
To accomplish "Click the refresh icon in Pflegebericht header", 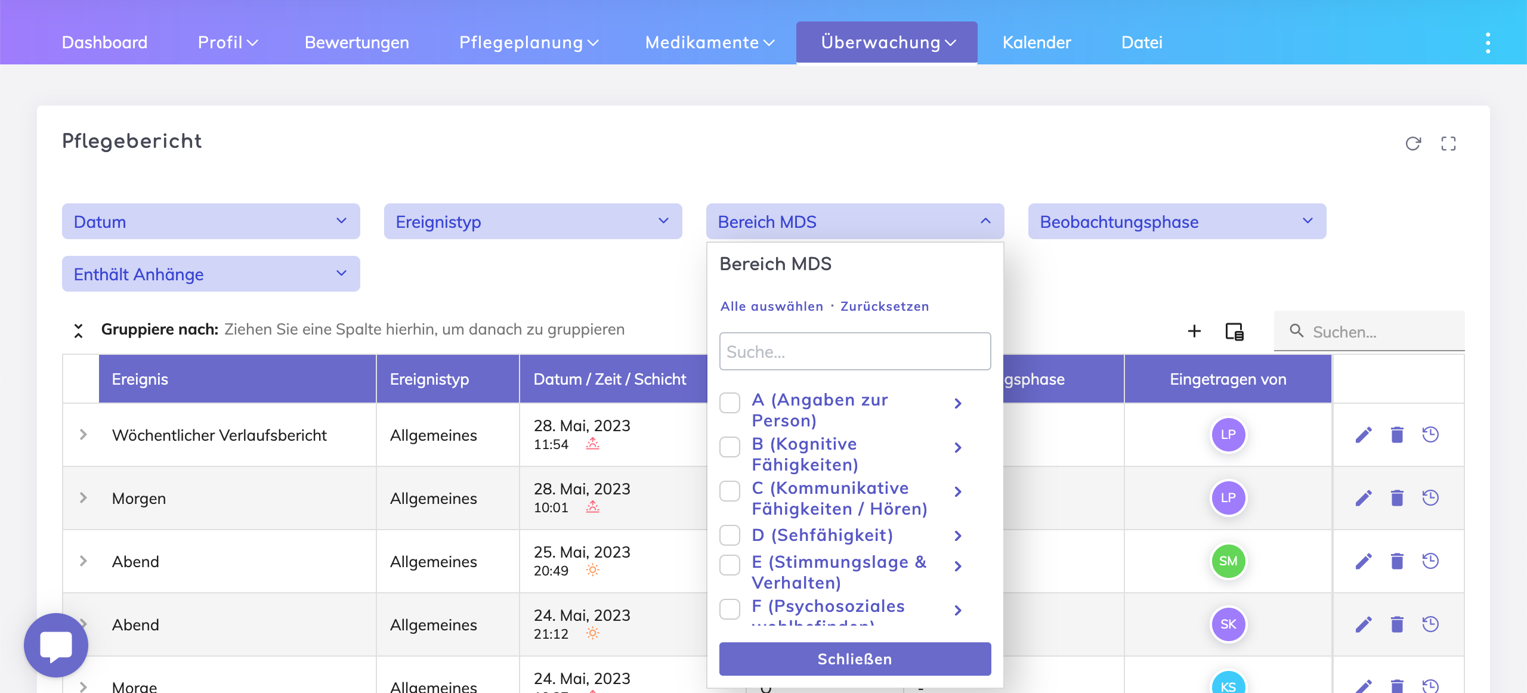I will click(1412, 144).
